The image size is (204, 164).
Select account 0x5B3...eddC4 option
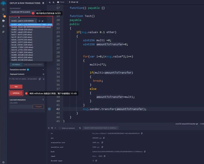pyautogui.click(x=31, y=24)
